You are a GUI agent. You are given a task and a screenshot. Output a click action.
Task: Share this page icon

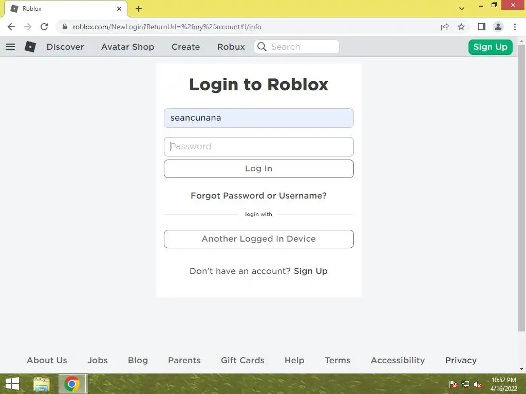pos(445,27)
